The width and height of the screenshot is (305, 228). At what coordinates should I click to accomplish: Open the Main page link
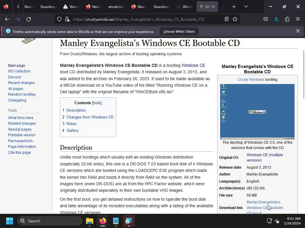coord(17,66)
